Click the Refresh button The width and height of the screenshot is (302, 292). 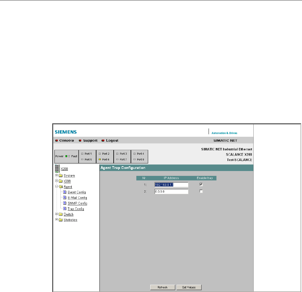point(163,287)
